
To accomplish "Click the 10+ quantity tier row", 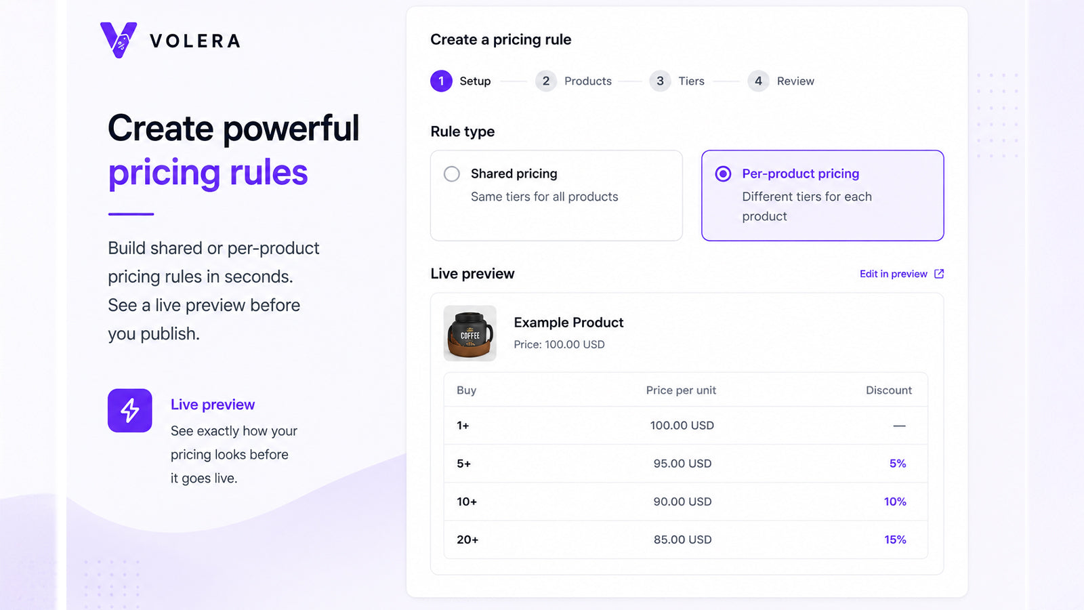I will pos(686,502).
